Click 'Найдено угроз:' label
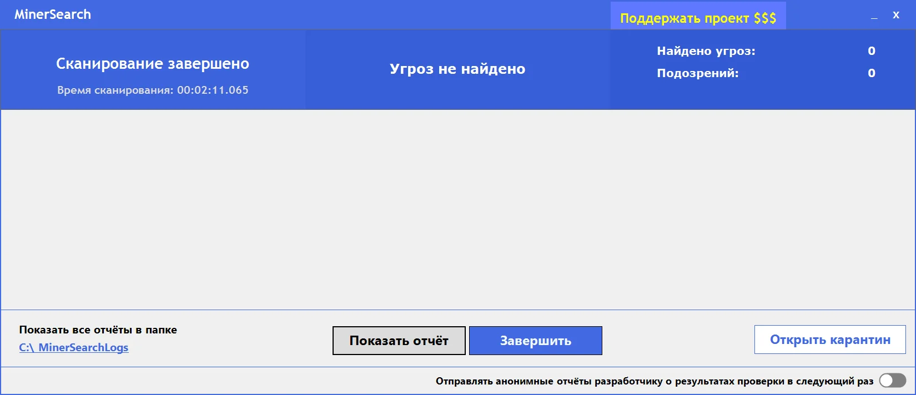The width and height of the screenshot is (916, 395). click(706, 51)
